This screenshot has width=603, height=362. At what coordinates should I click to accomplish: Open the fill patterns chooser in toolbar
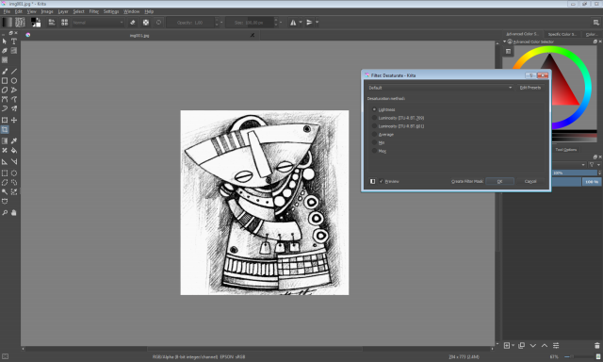pos(20,23)
